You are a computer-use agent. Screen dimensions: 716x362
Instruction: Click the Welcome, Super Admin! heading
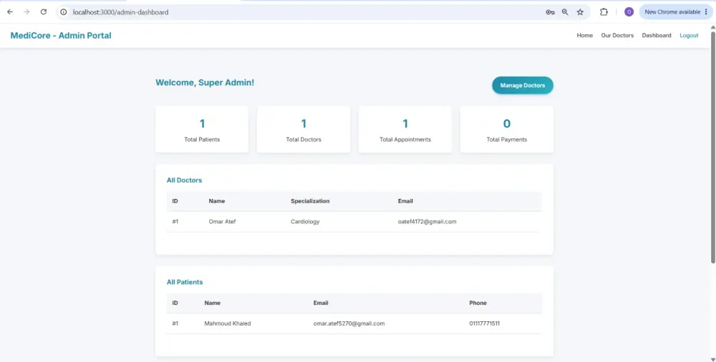pos(205,82)
